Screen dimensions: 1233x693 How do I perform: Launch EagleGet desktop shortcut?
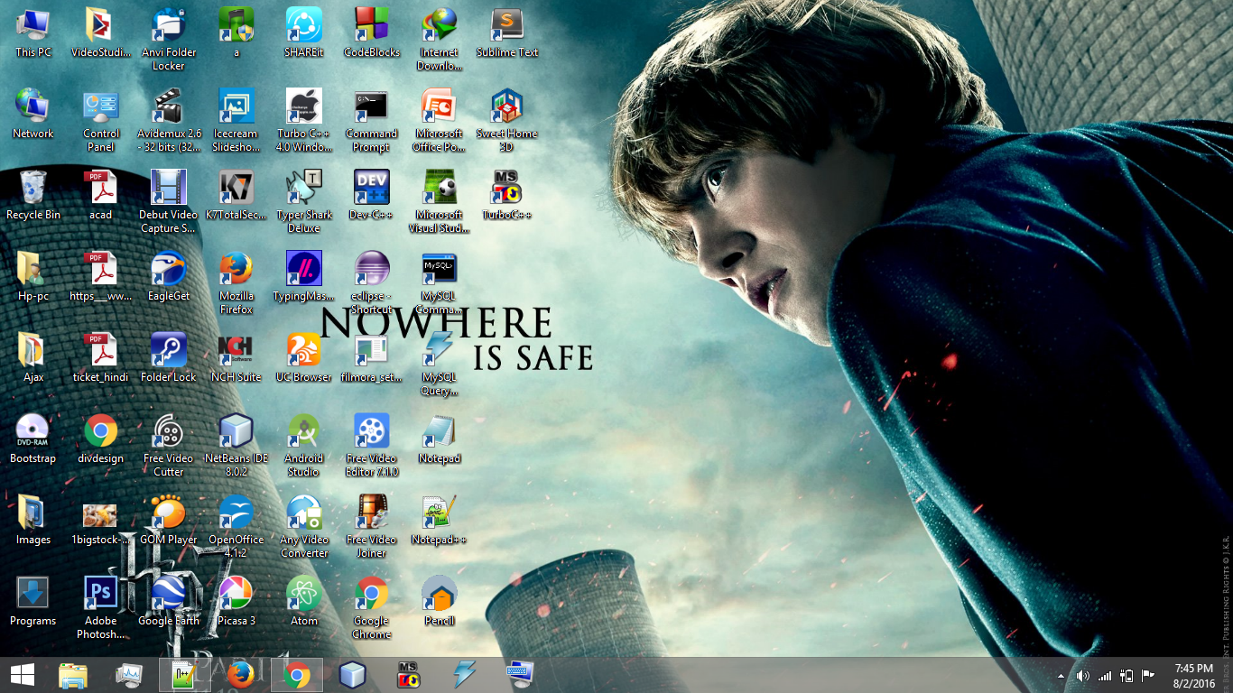[169, 277]
